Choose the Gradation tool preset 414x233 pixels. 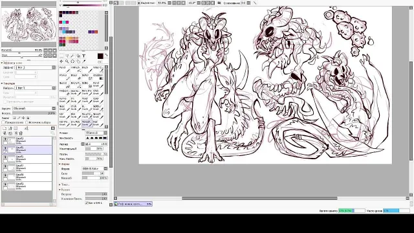[98, 77]
